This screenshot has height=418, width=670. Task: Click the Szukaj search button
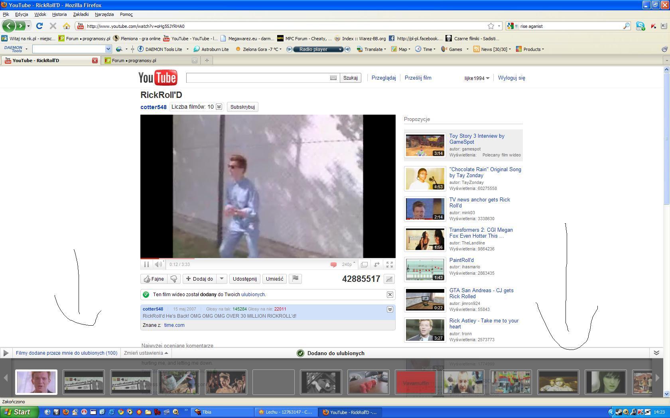pyautogui.click(x=351, y=78)
